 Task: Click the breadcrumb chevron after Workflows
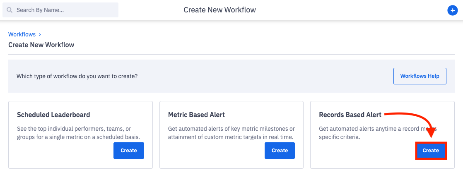(x=40, y=35)
